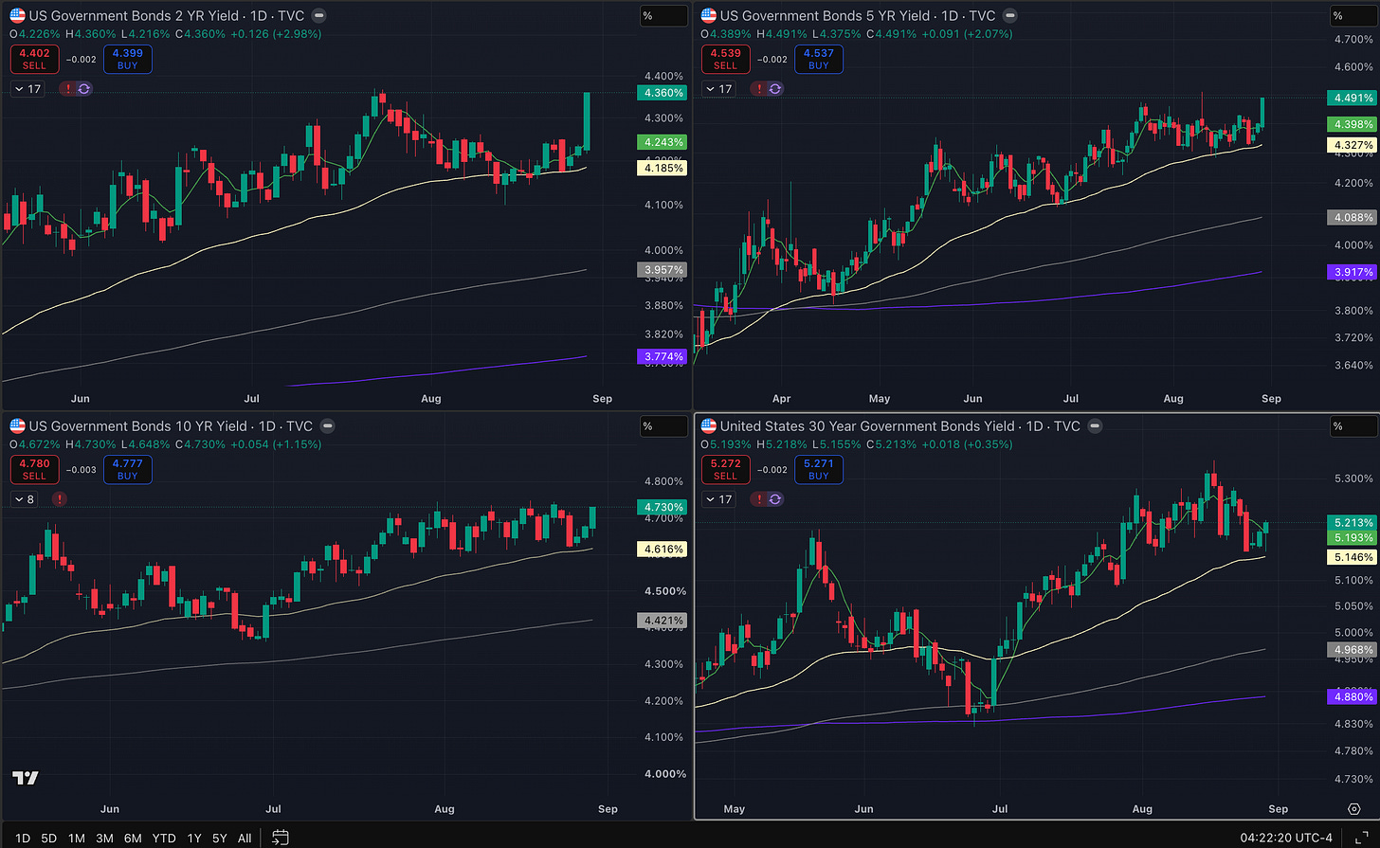Viewport: 1380px width, 848px height.
Task: Click the US flag icon on 10 YR chart
Action: [x=17, y=426]
